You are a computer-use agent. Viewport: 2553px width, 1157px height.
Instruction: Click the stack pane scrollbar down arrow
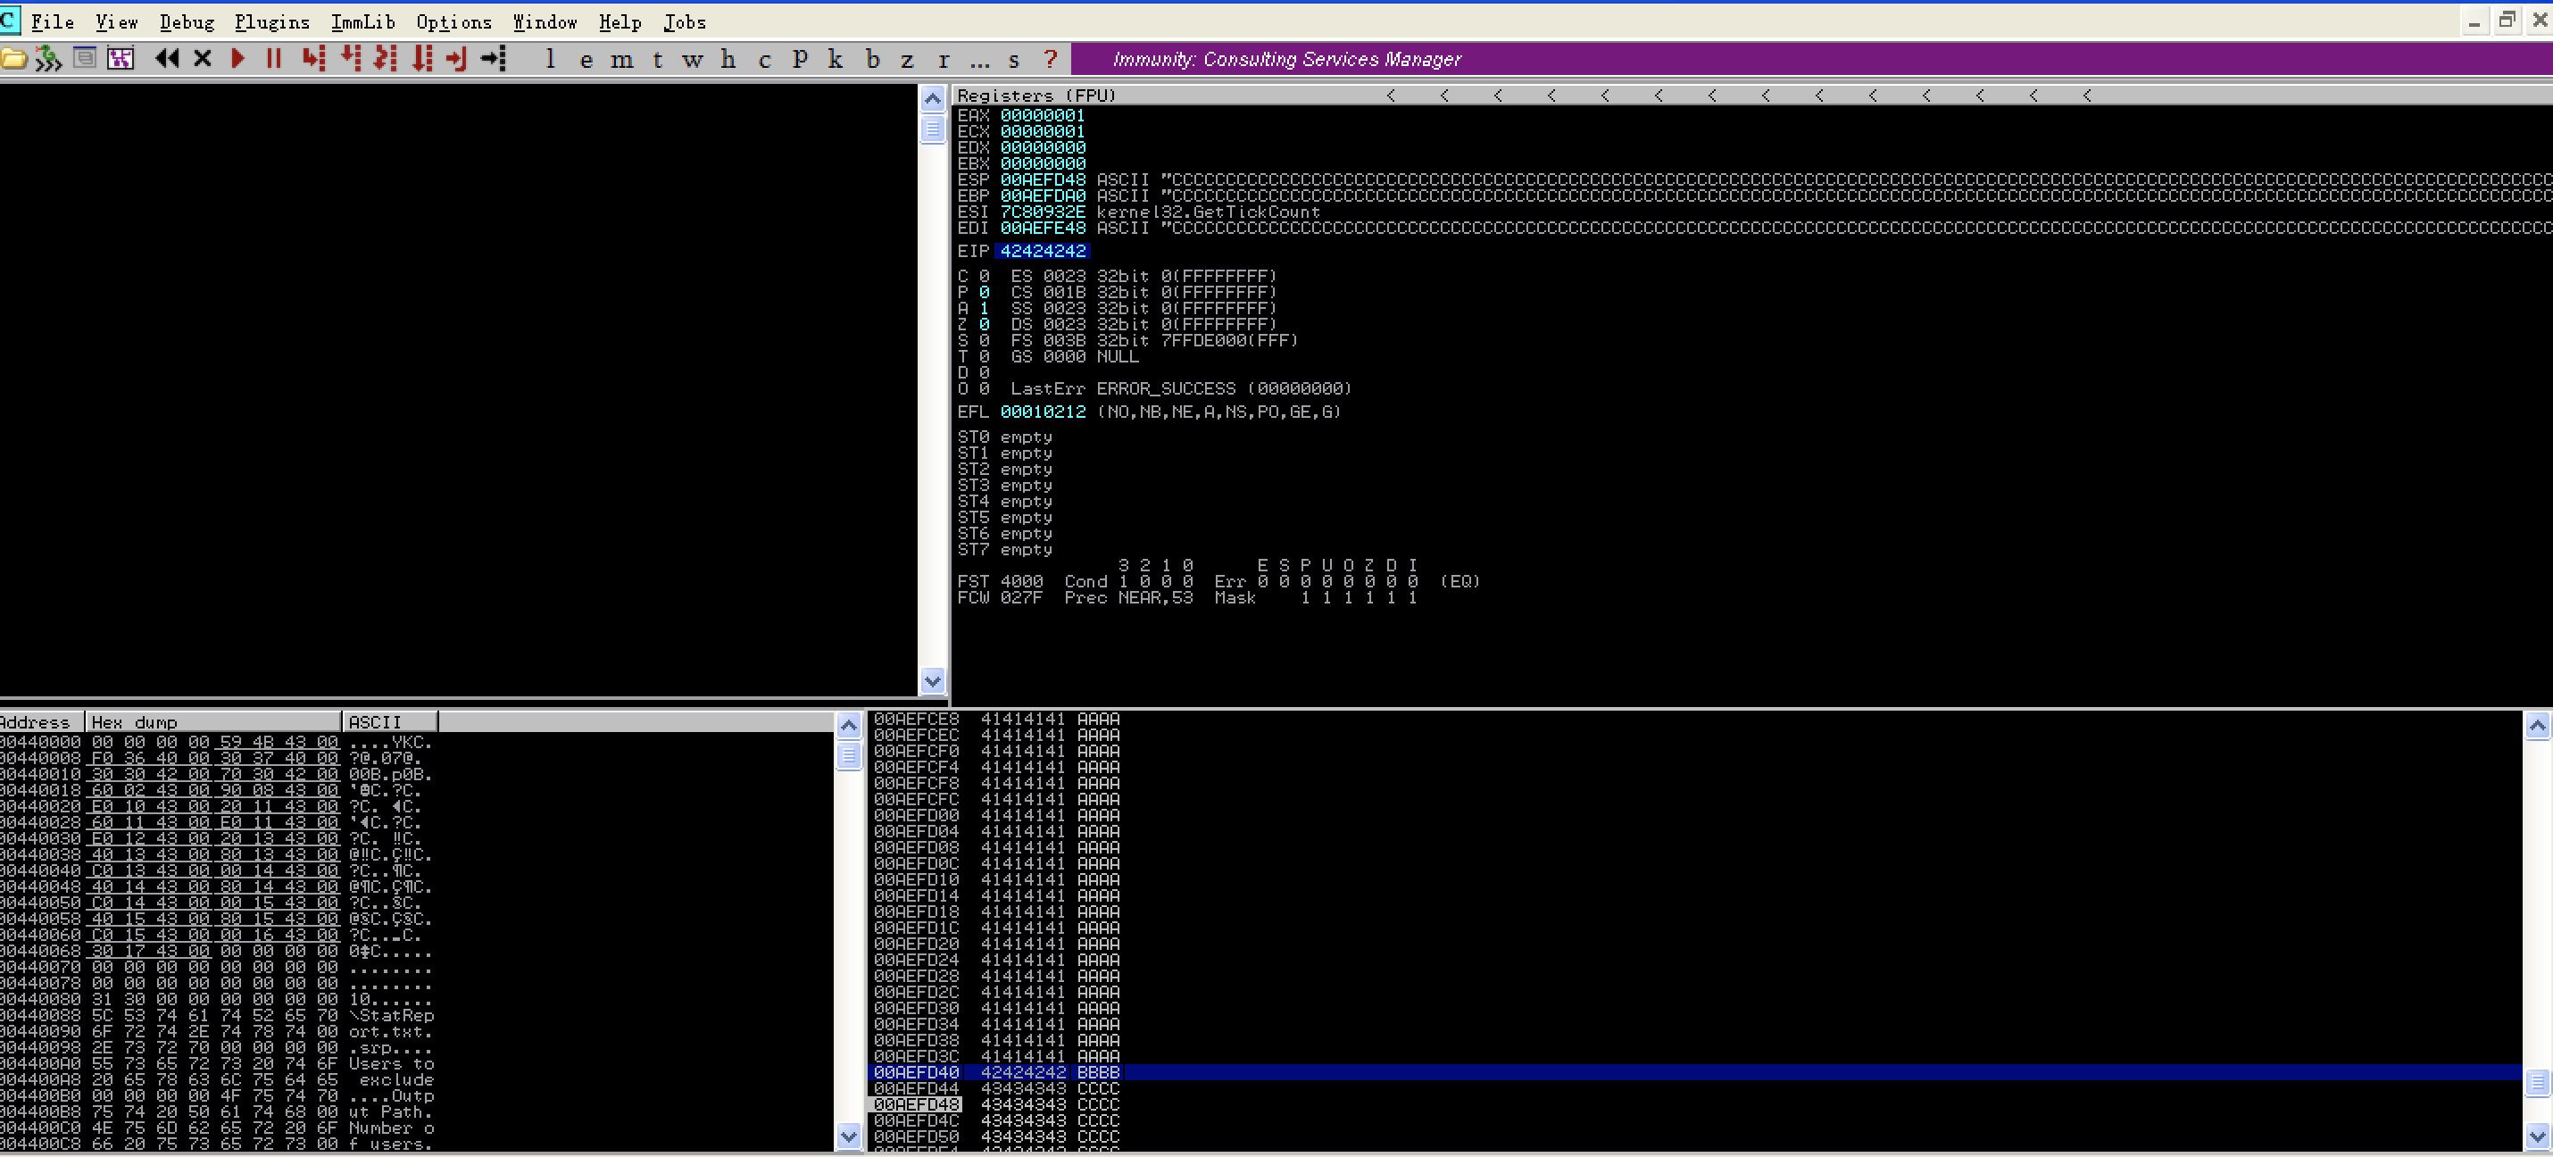tap(2537, 1137)
